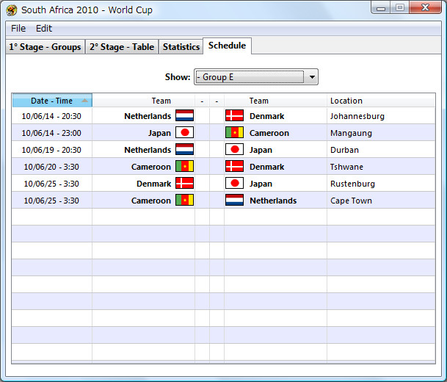This screenshot has height=382, width=447.
Task: Click Cameroon flag in the Tshwane match row
Action: (184, 166)
